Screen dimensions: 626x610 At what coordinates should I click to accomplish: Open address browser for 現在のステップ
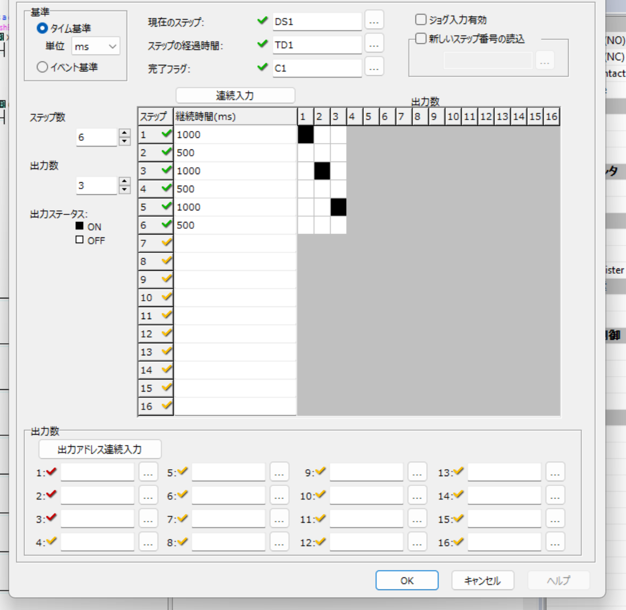[x=374, y=21]
